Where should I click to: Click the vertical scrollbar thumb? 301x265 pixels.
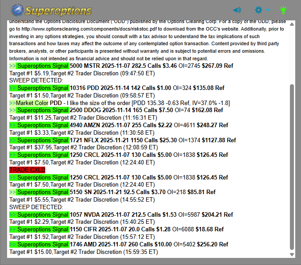click(x=291, y=166)
